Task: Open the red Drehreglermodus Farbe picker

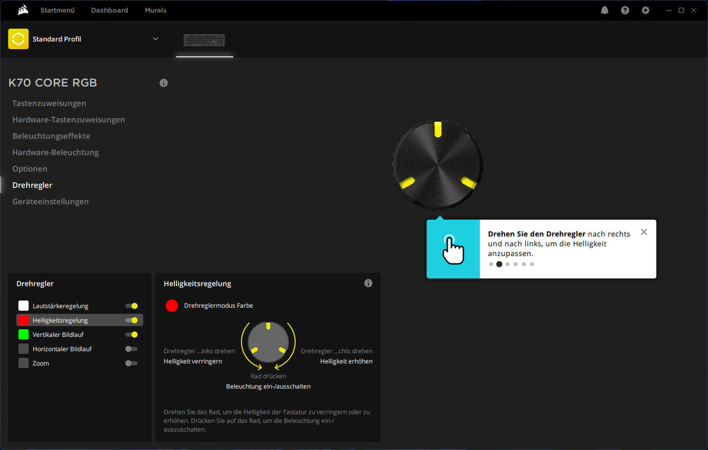Action: coord(172,306)
